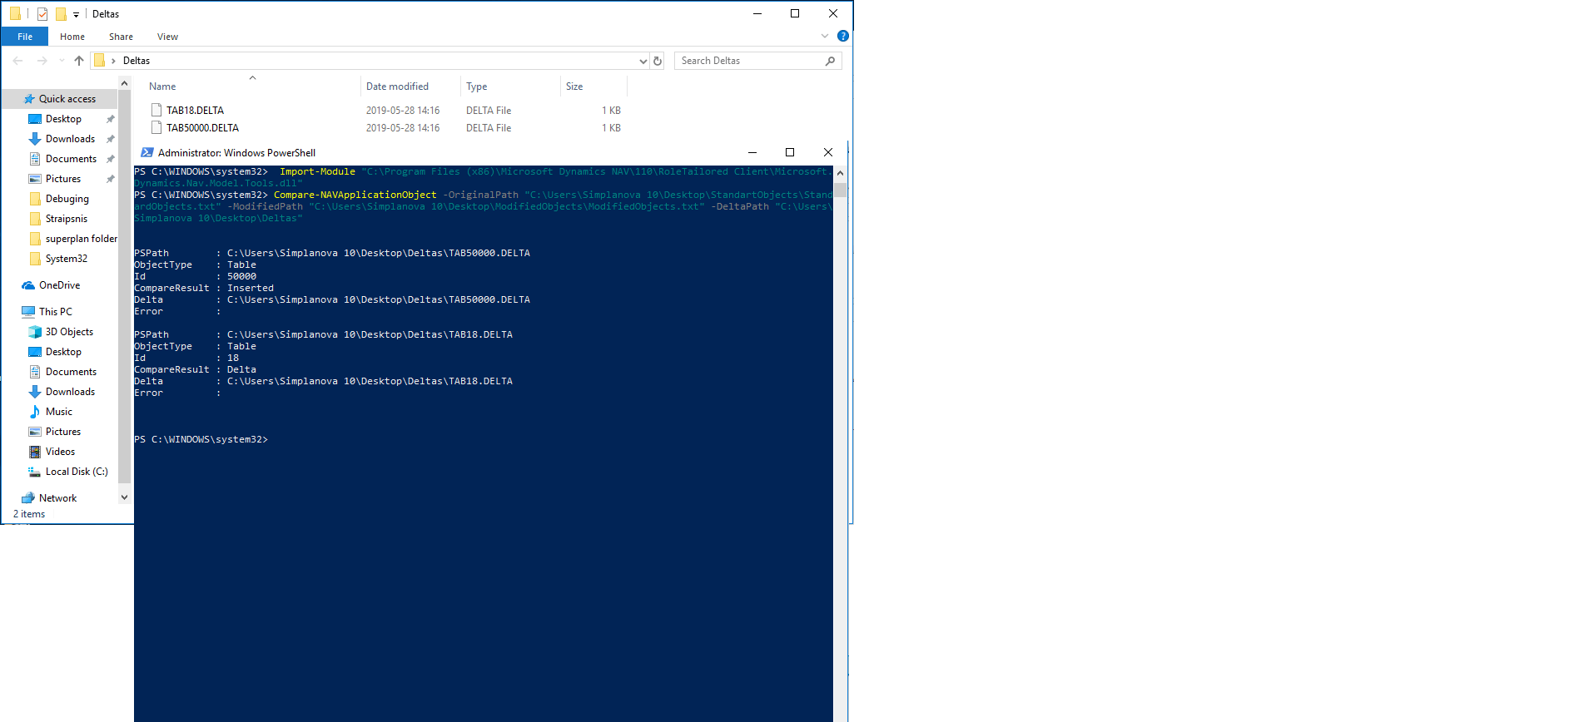Open Local Disk (C:)

(77, 472)
